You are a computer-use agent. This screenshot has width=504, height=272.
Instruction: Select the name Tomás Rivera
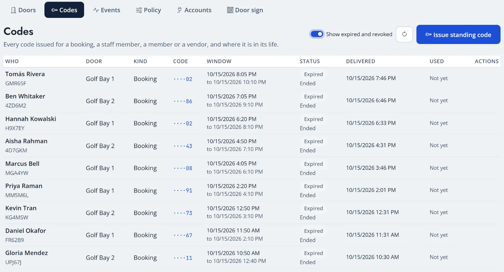[25, 74]
